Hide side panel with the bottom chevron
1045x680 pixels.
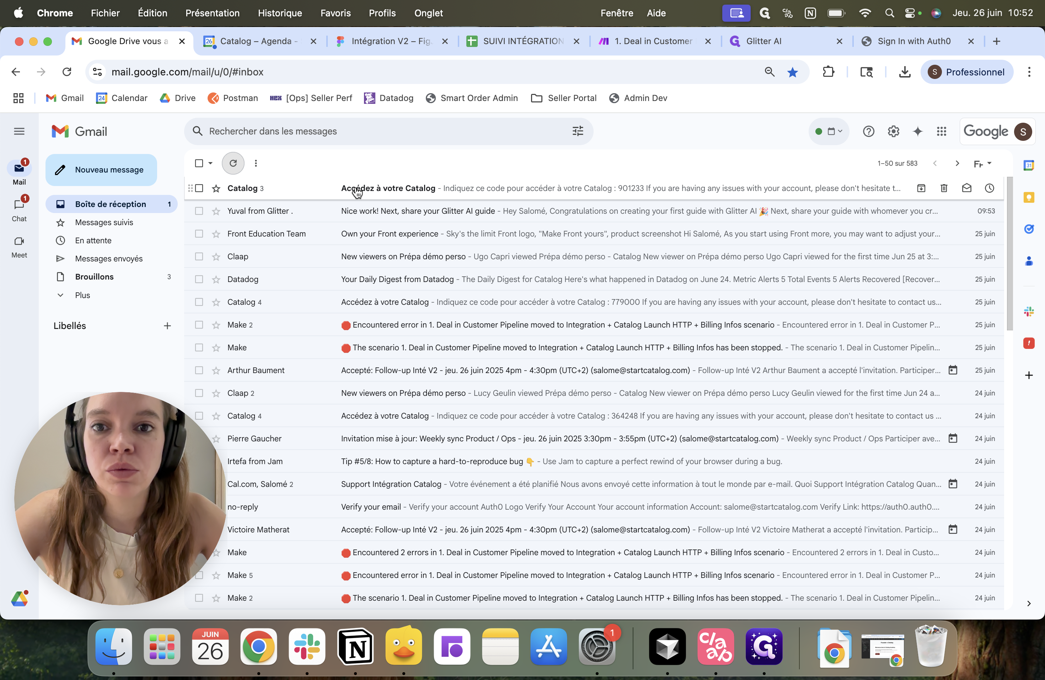tap(1029, 603)
